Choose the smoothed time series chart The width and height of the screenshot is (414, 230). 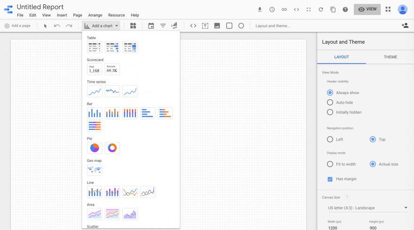(130, 91)
